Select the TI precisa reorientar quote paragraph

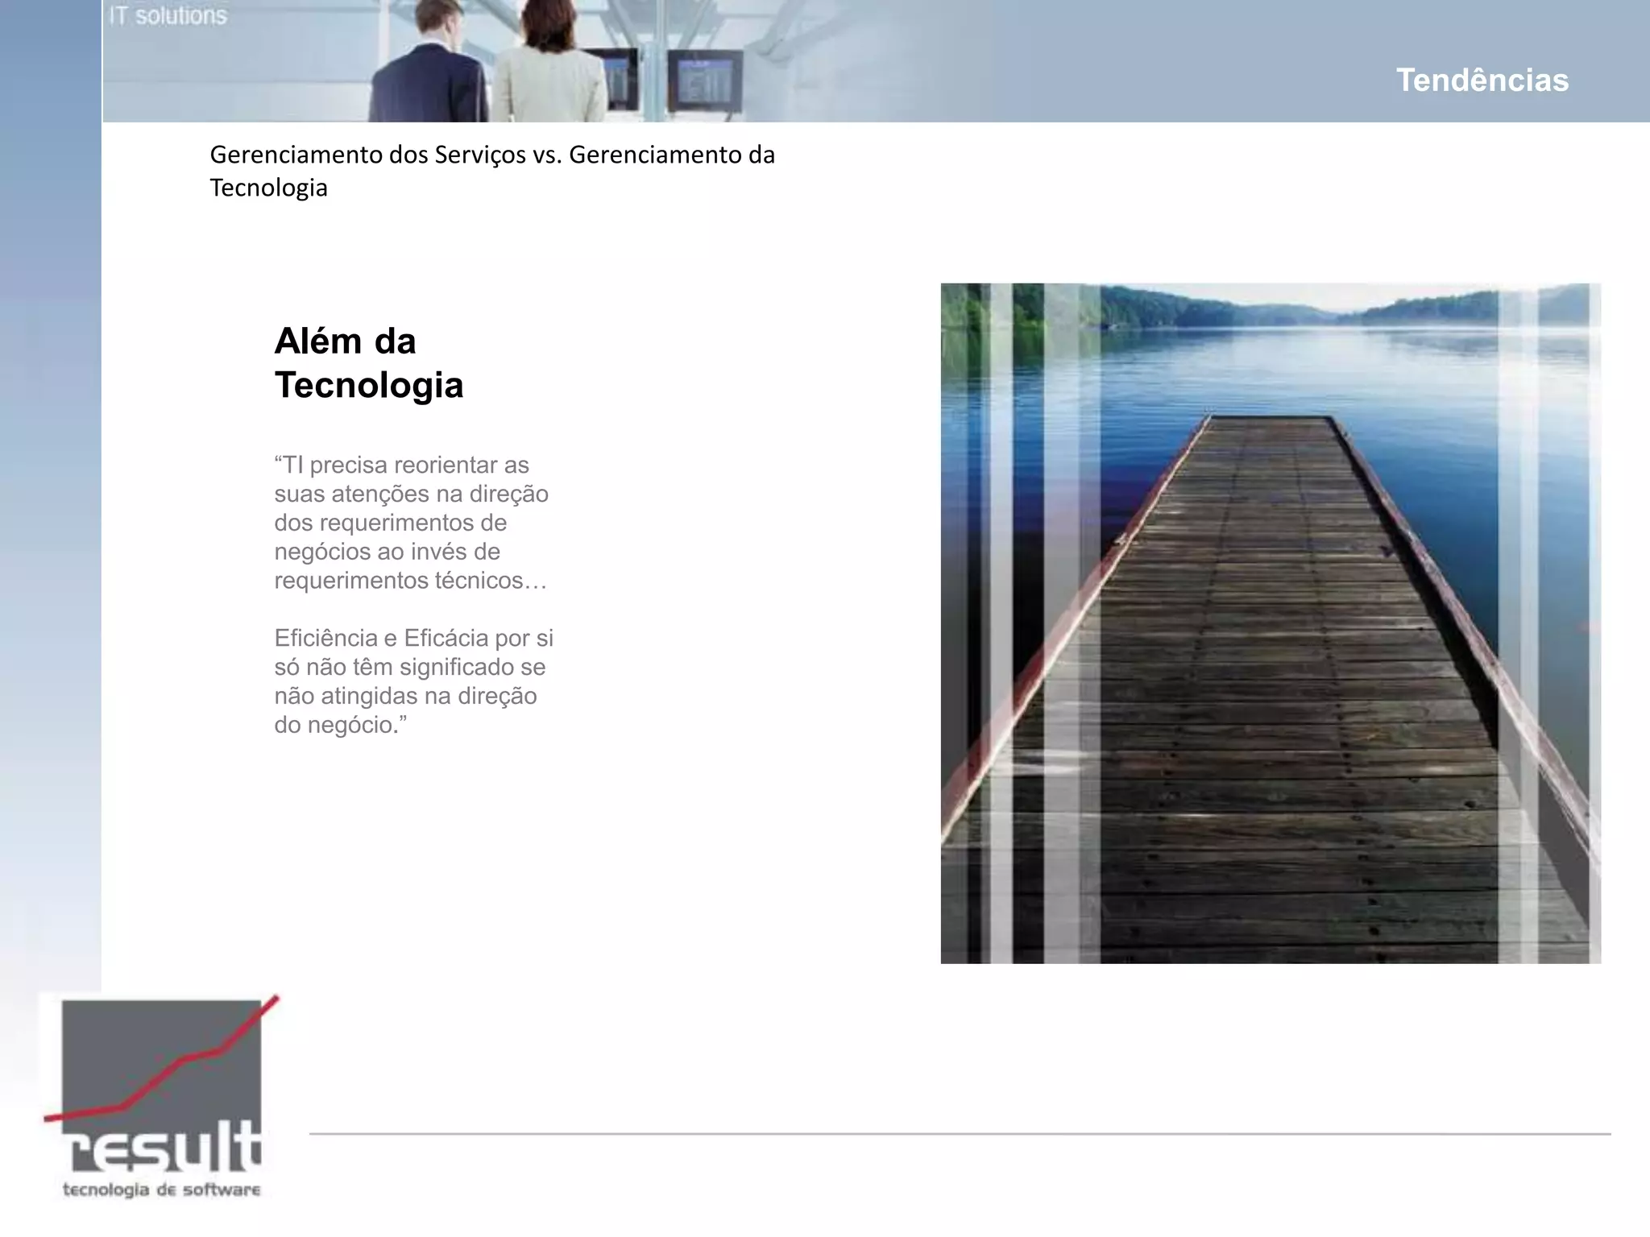(x=411, y=523)
